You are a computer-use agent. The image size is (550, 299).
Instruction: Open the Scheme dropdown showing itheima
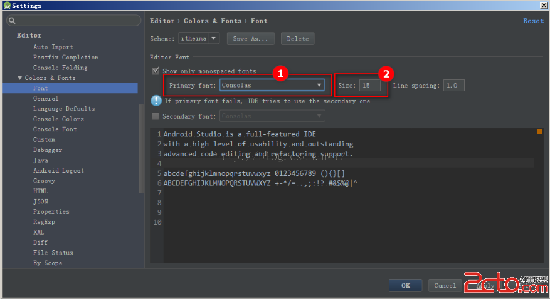click(x=199, y=38)
